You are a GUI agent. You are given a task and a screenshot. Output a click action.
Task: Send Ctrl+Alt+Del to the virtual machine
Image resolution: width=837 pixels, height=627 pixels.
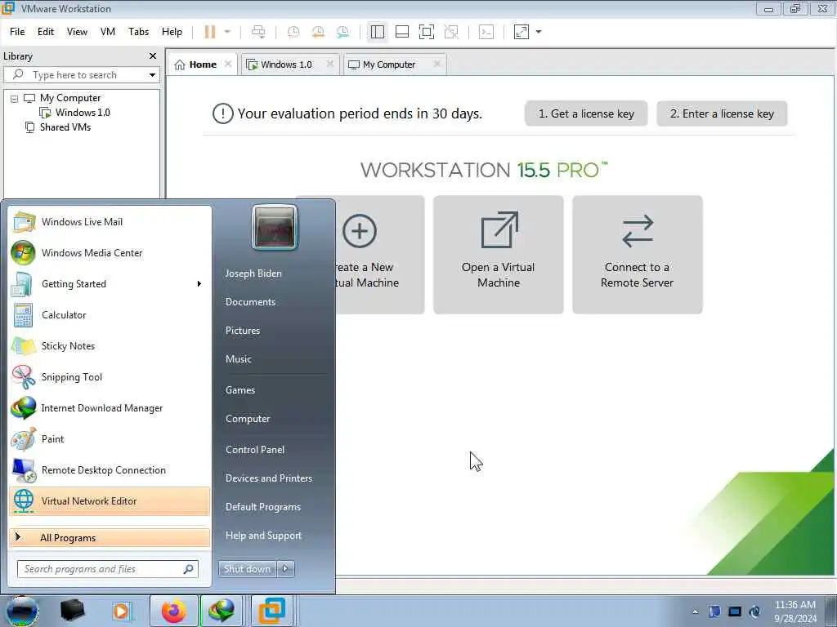click(x=258, y=32)
